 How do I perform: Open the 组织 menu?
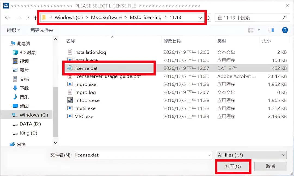[x=13, y=30]
